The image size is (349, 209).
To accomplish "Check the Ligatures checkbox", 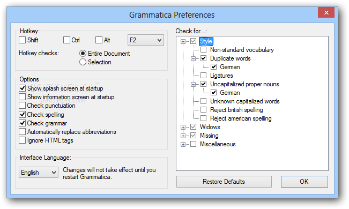I will click(203, 76).
